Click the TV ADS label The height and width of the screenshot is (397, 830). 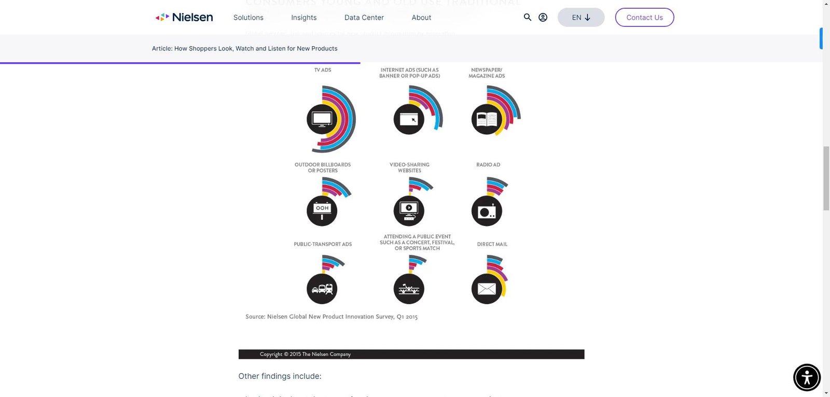[x=323, y=70]
